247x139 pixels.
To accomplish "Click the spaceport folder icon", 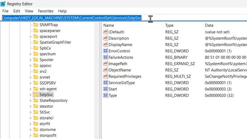I will 36,36.
